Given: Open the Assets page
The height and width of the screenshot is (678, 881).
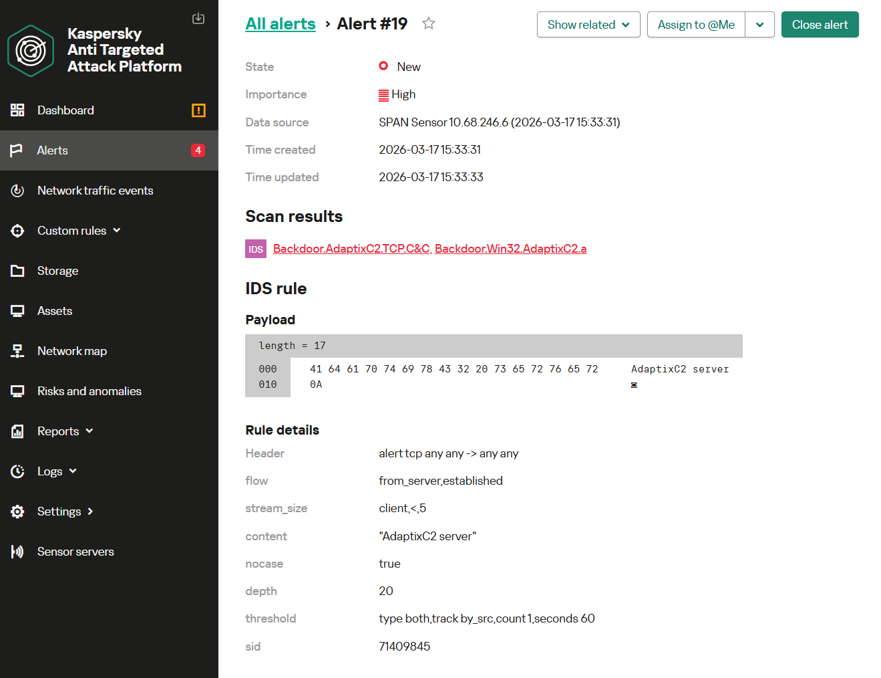Looking at the screenshot, I should 55,311.
